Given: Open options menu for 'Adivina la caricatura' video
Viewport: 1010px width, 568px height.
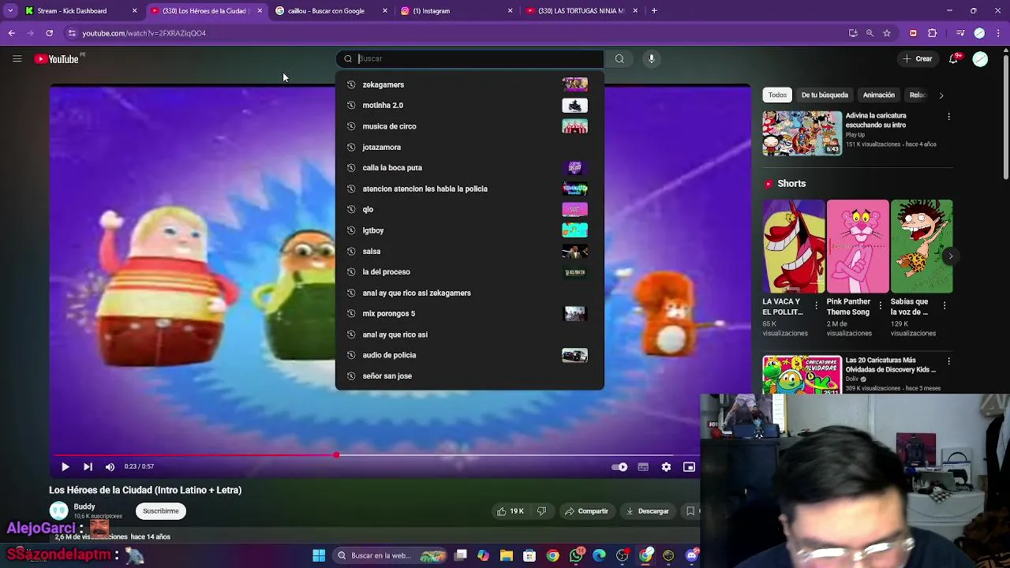Looking at the screenshot, I should (x=948, y=117).
